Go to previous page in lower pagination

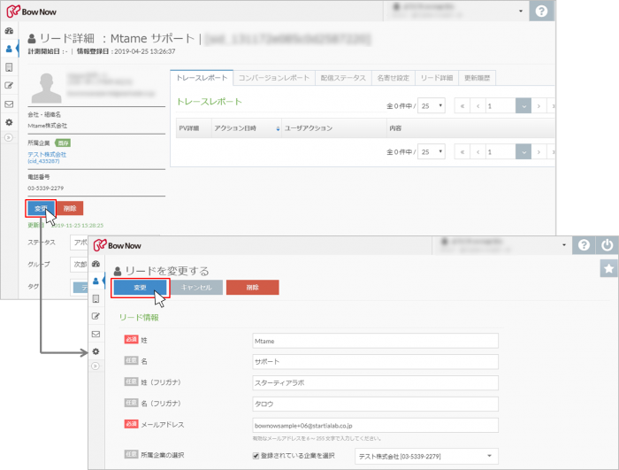coord(478,151)
